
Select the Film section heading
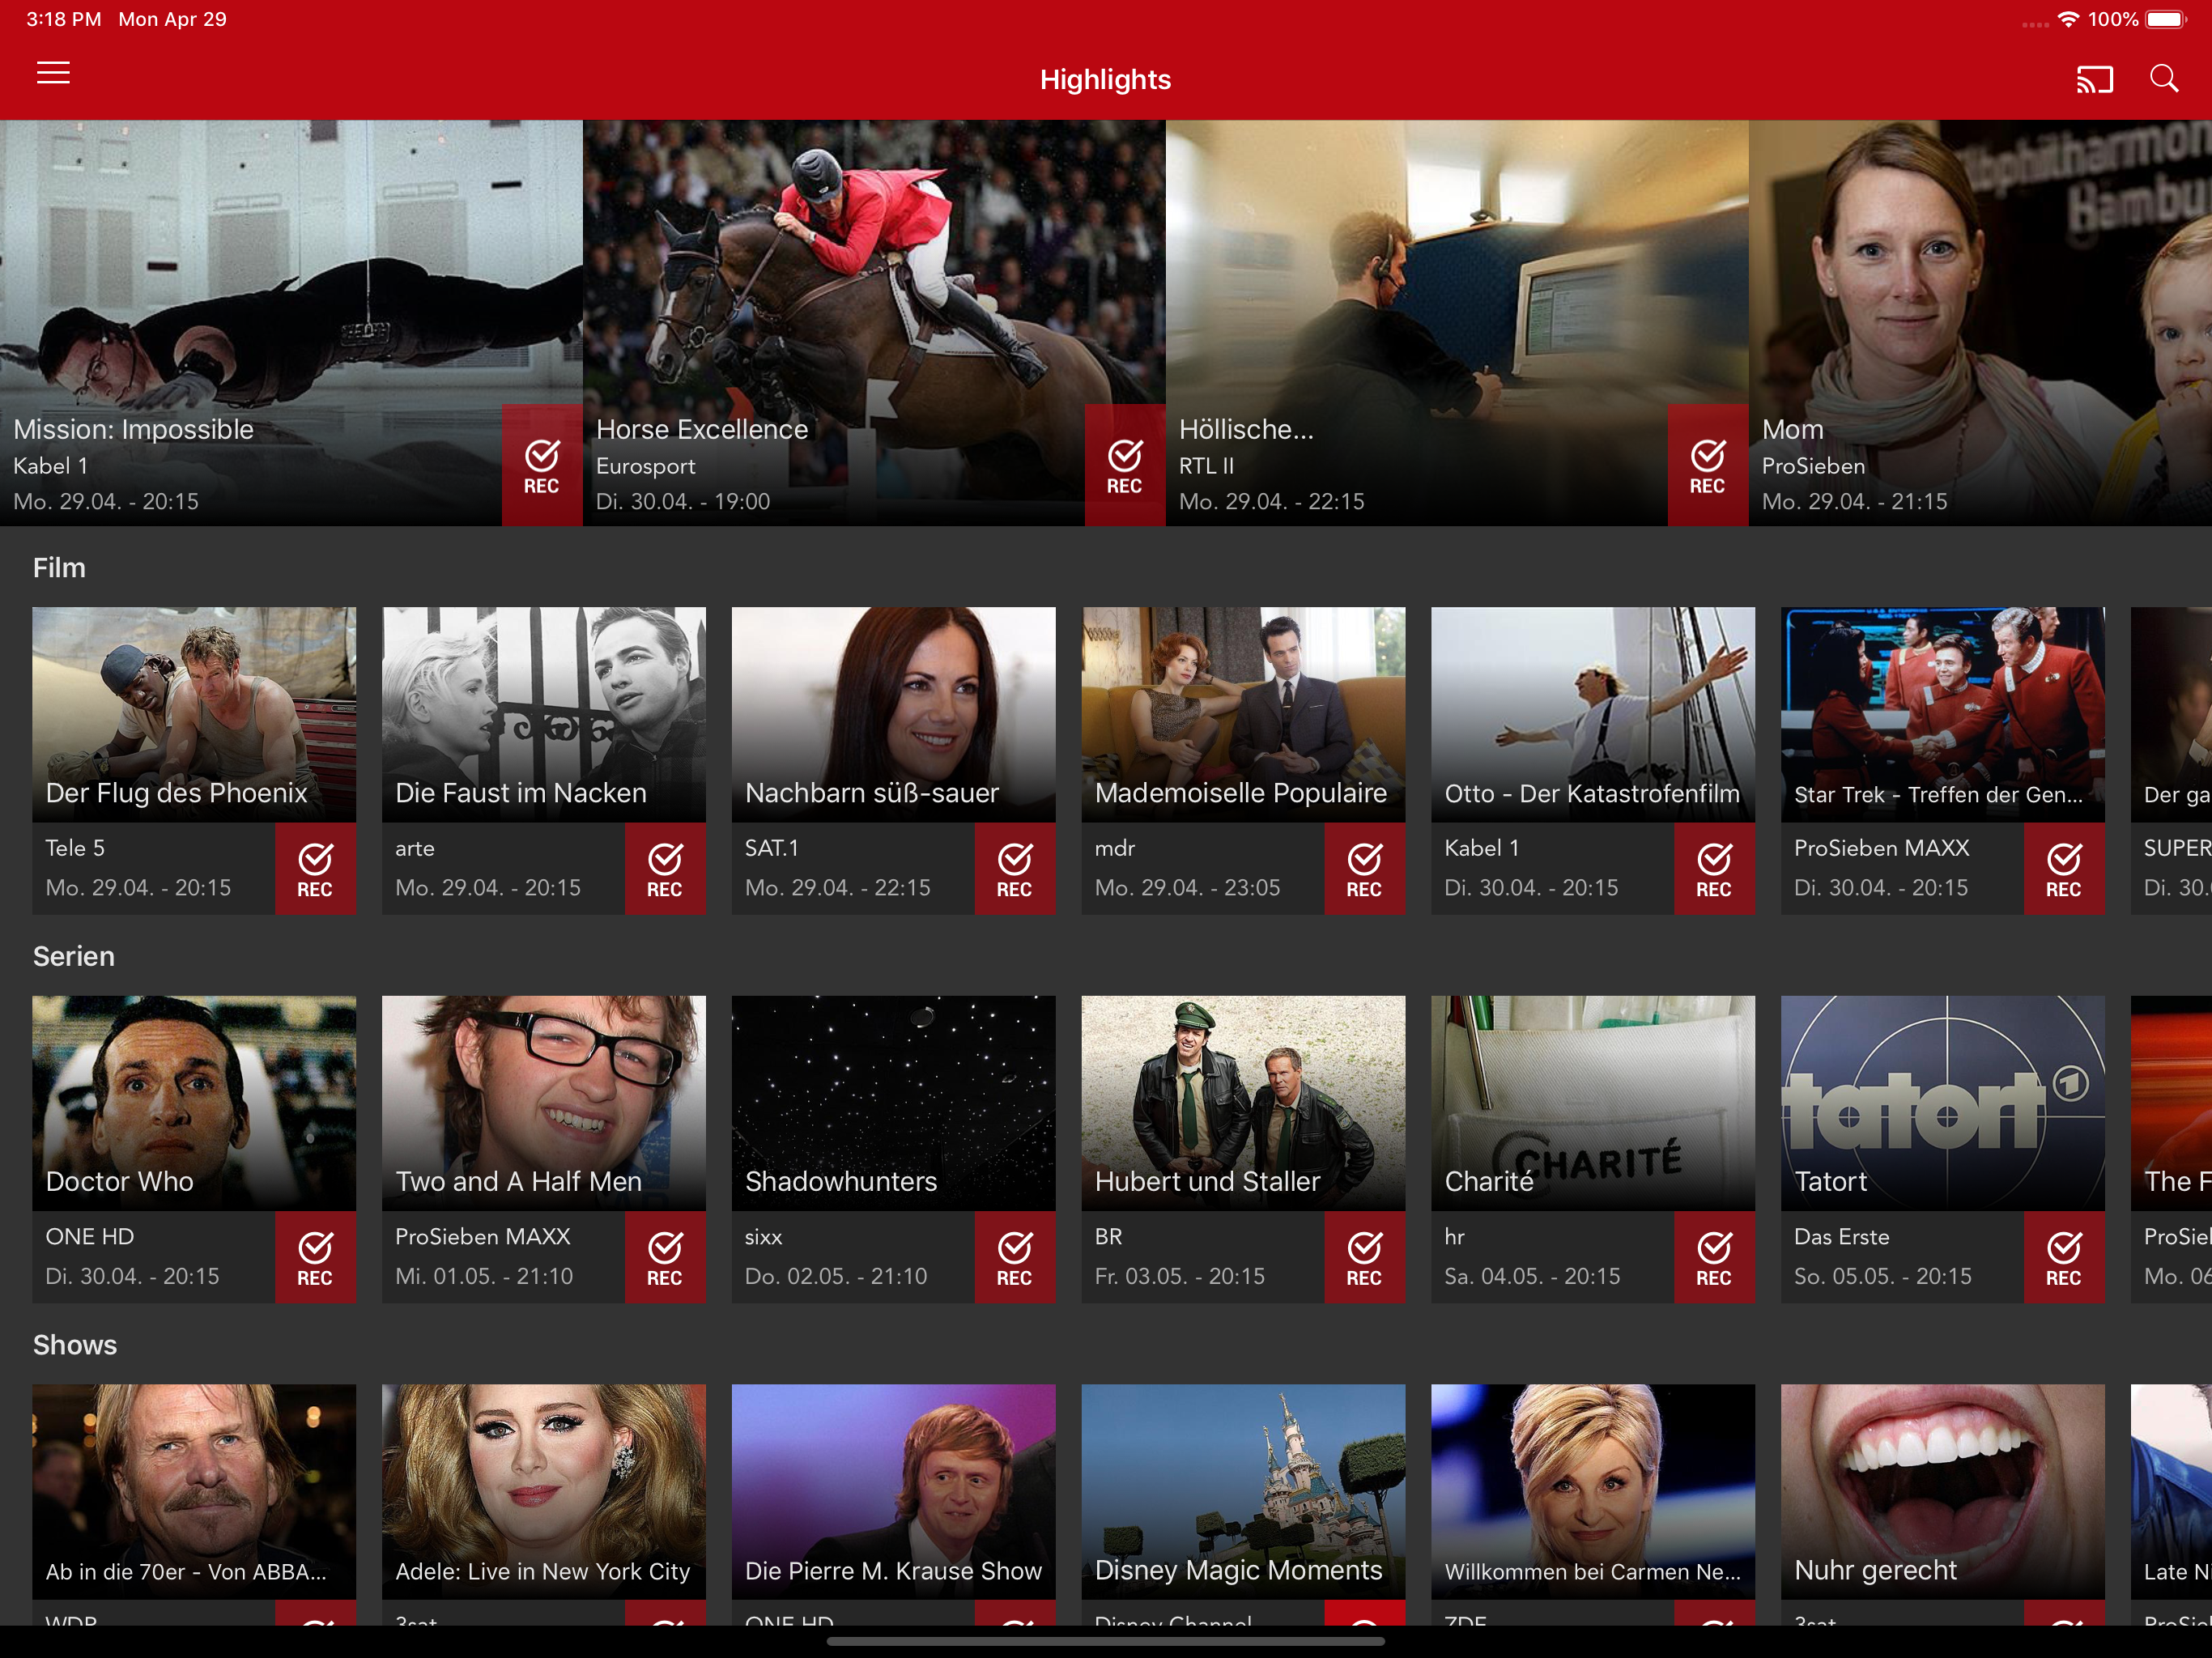[x=59, y=568]
